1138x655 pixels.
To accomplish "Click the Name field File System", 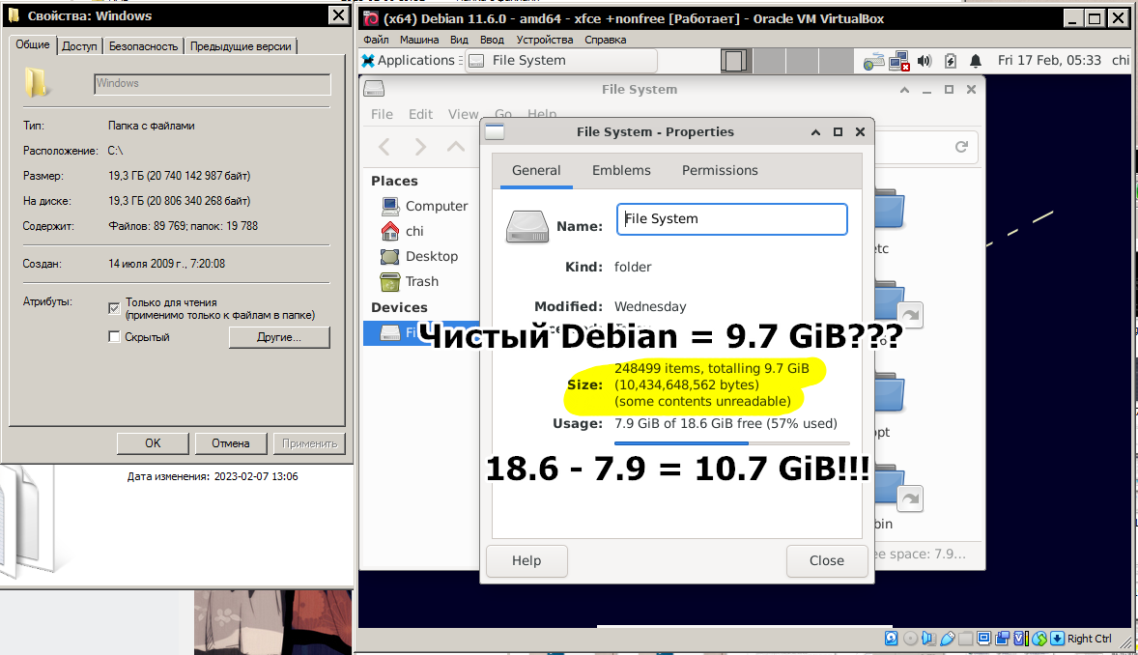I will [x=731, y=219].
